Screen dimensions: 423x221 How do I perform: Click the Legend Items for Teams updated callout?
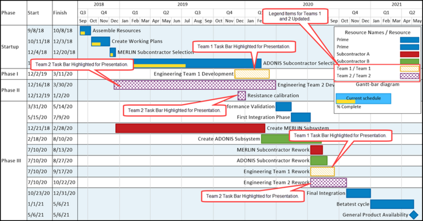pyautogui.click(x=295, y=16)
